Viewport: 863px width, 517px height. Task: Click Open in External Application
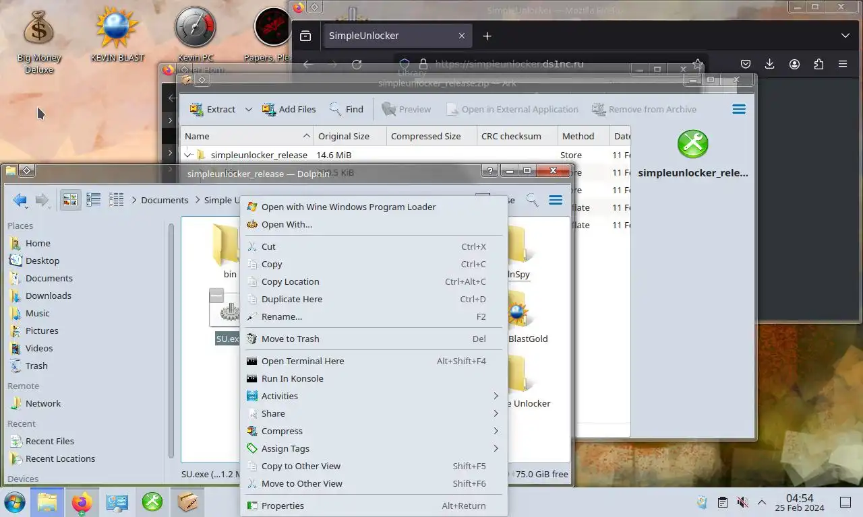(511, 109)
